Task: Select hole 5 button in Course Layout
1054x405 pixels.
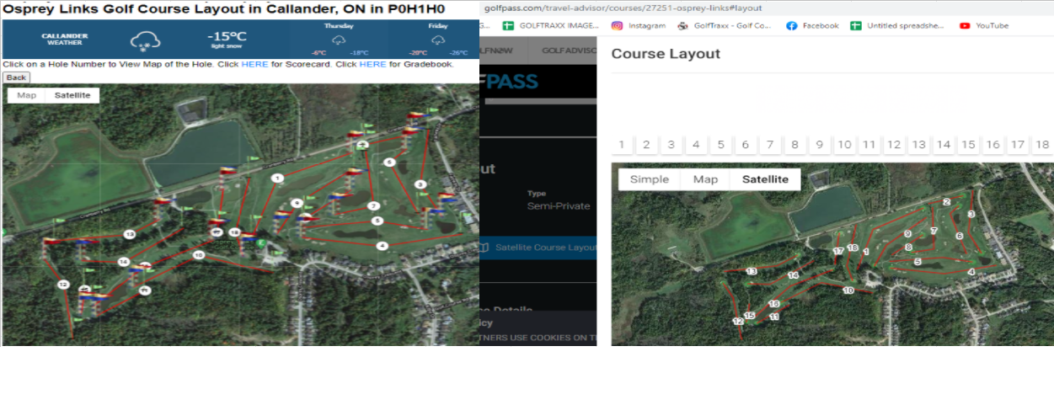Action: (x=720, y=145)
